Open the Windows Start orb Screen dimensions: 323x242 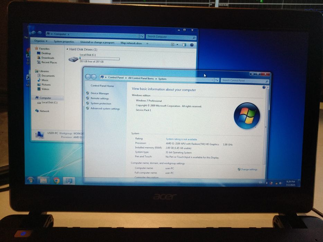pos(30,180)
